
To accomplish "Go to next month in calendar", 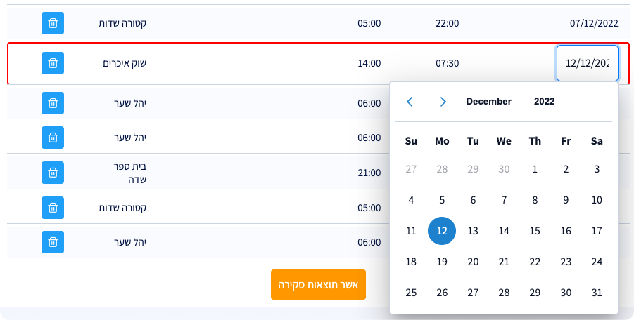I will 443,102.
